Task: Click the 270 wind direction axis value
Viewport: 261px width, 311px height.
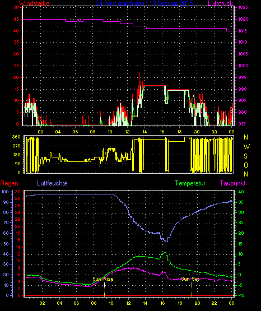Action: tap(16, 146)
